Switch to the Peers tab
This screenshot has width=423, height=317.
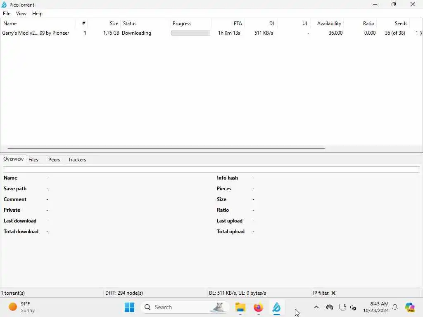pyautogui.click(x=54, y=160)
